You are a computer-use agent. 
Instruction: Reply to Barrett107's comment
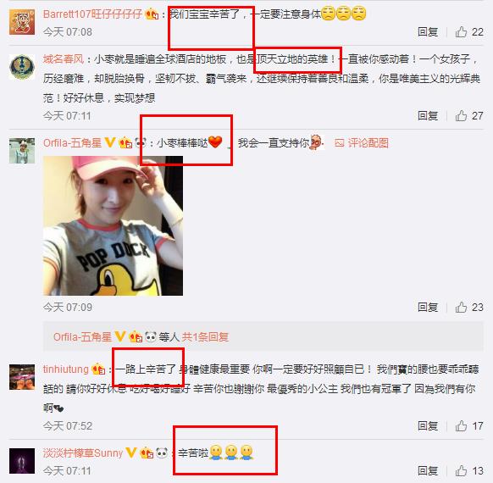428,31
